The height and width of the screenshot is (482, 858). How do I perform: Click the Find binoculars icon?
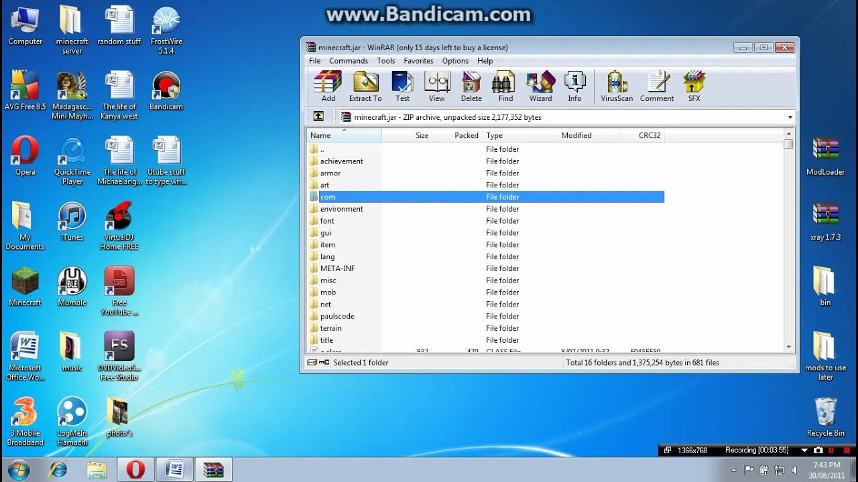[505, 86]
